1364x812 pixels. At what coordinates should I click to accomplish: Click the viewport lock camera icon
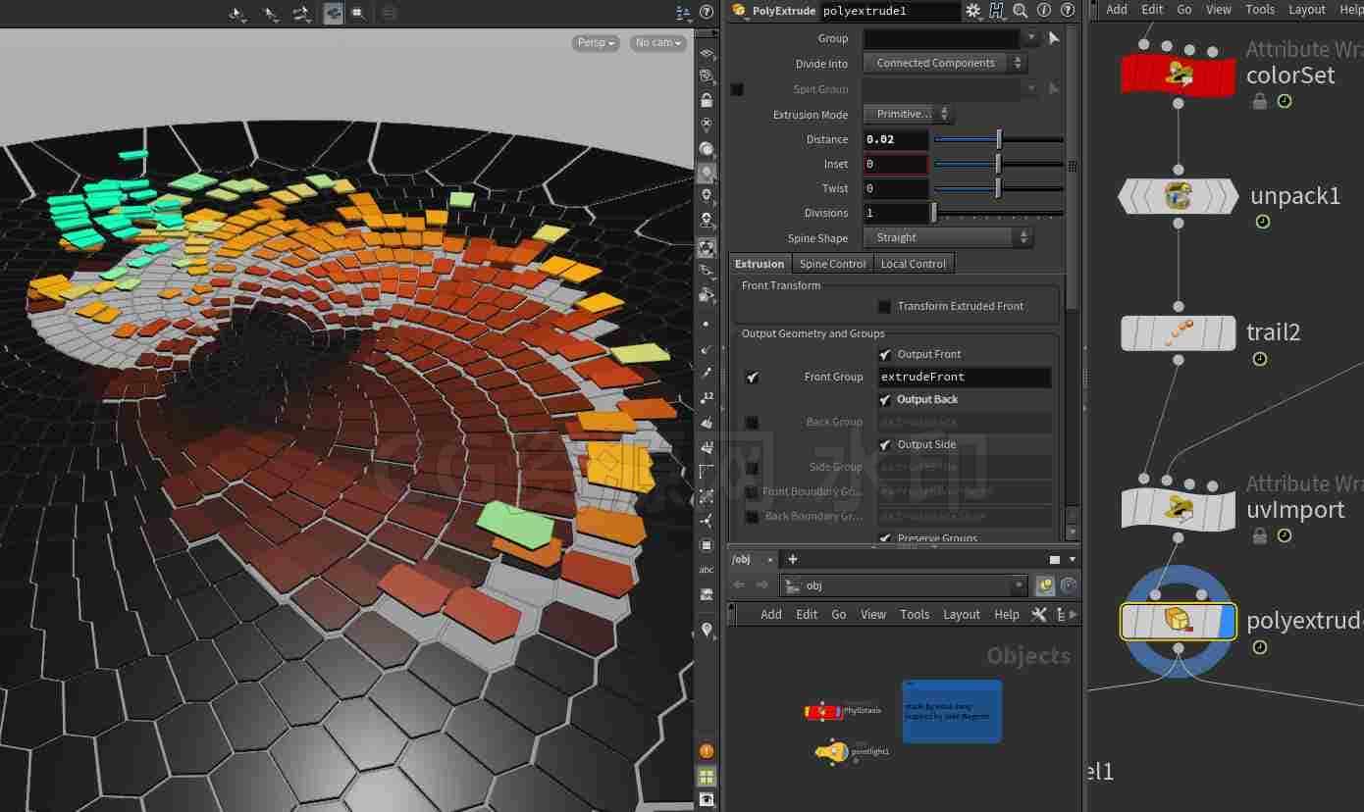coord(707,100)
